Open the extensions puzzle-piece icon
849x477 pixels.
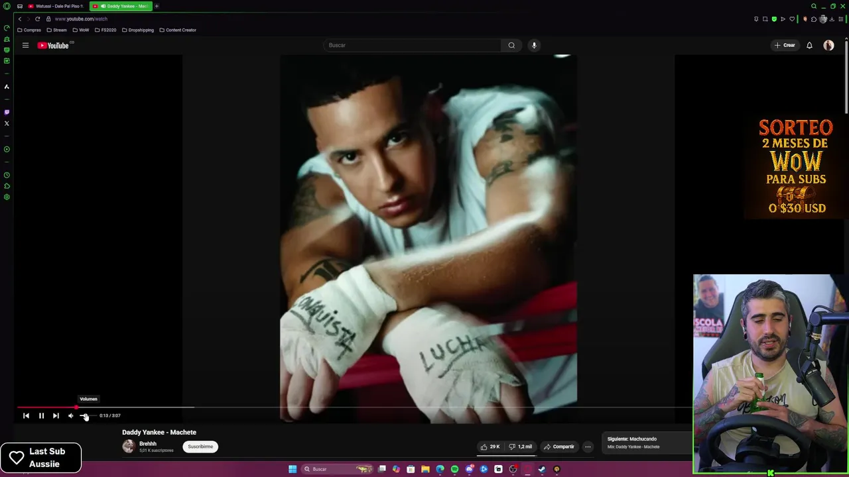pos(814,19)
